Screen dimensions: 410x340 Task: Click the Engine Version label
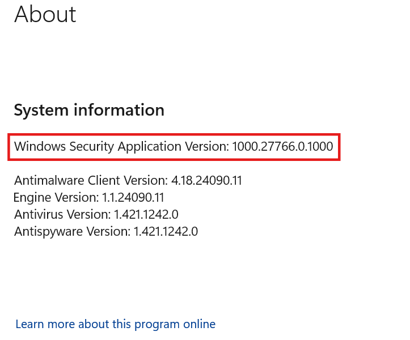point(56,198)
